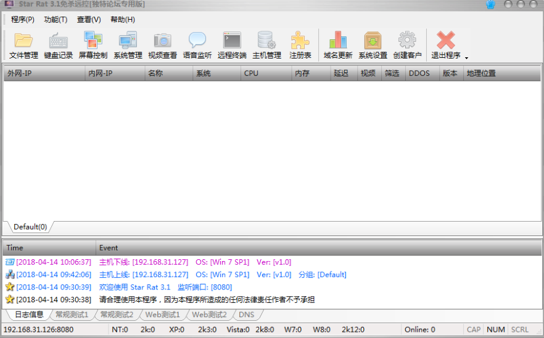The height and width of the screenshot is (338, 544).
Task: Switch to the Web测试1 tab
Action: [x=162, y=315]
